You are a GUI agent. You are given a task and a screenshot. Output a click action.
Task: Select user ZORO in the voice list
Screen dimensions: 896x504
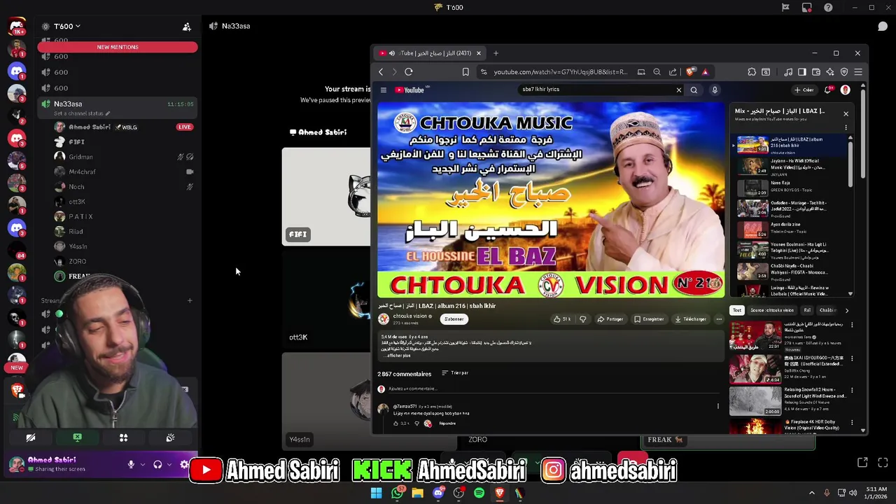[x=77, y=261]
